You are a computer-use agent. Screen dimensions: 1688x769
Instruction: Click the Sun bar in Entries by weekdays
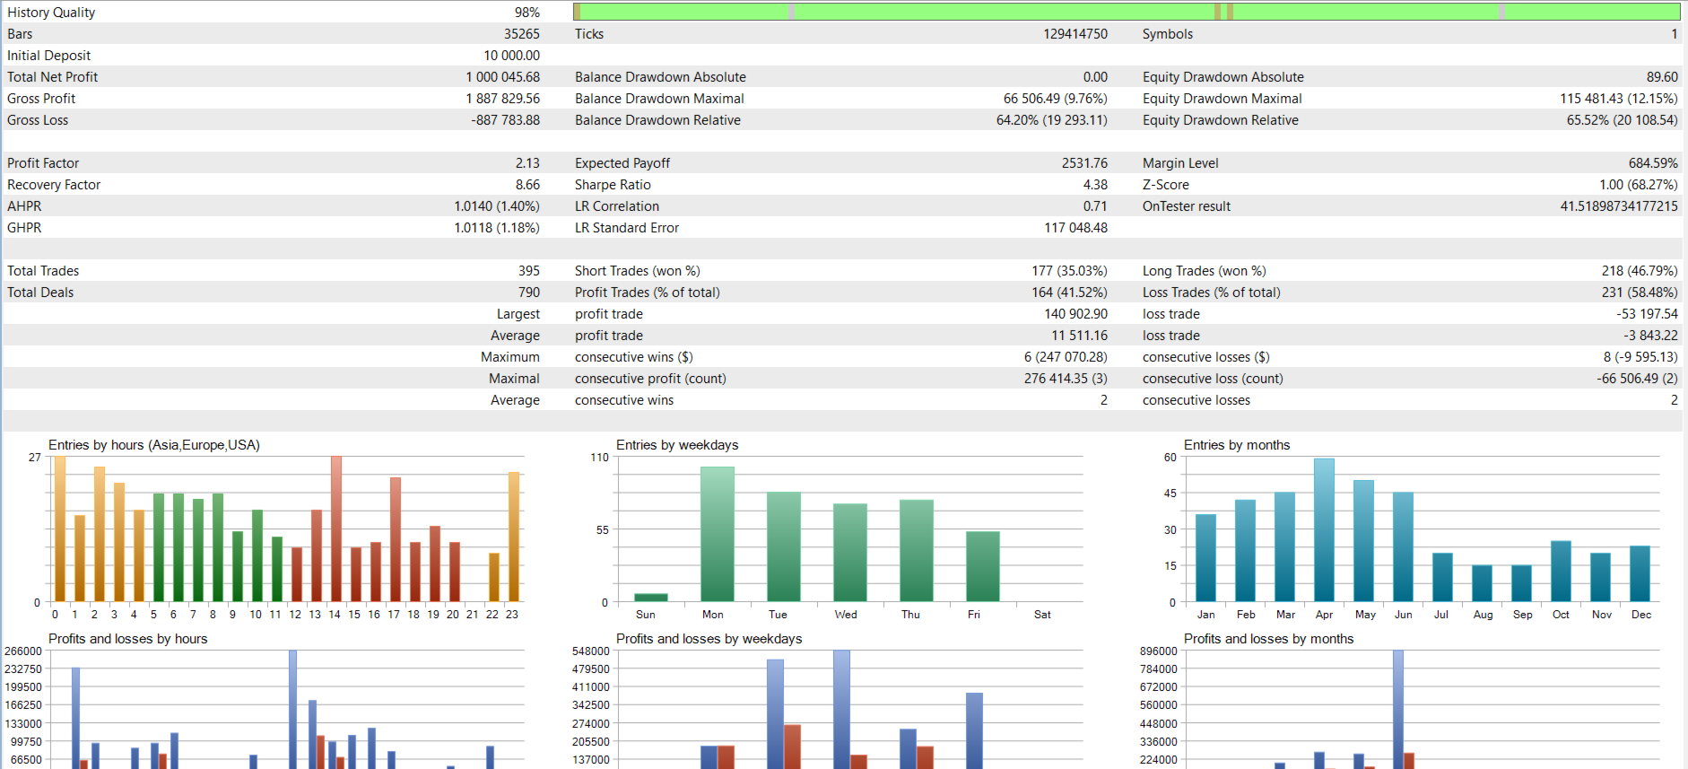[651, 598]
